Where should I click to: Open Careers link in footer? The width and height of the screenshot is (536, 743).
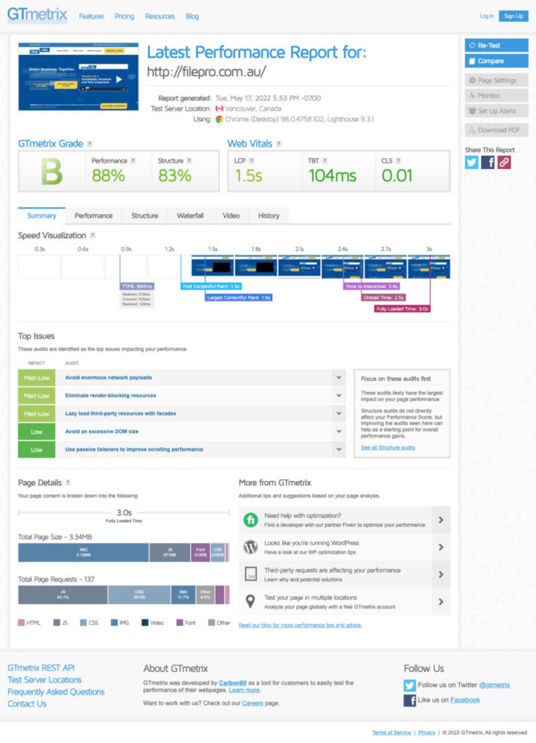(x=252, y=703)
